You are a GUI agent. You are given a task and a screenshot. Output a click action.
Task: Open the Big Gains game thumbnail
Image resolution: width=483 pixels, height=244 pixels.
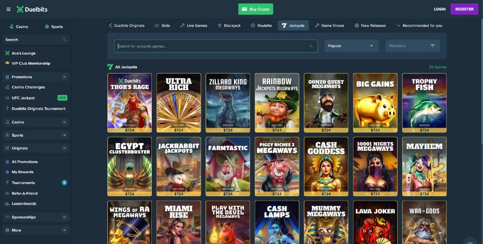point(375,102)
